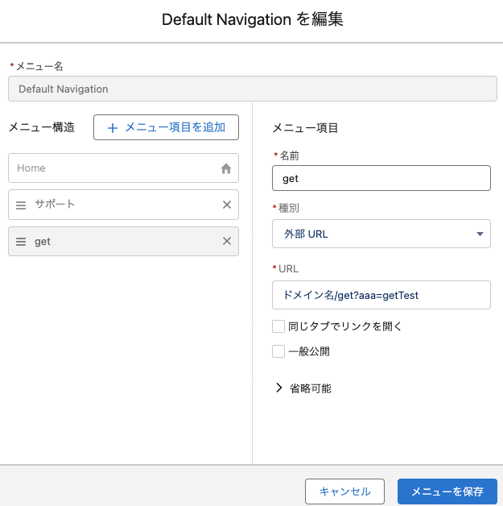This screenshot has width=503, height=506.
Task: Toggle the 一般公開 checkbox
Action: 278,351
